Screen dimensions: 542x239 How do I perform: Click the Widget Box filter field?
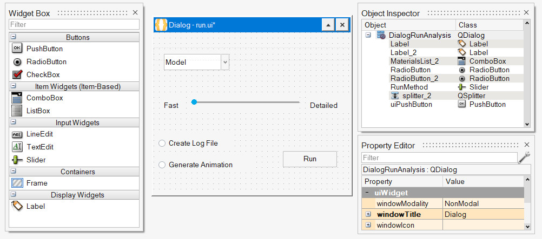tap(74, 24)
